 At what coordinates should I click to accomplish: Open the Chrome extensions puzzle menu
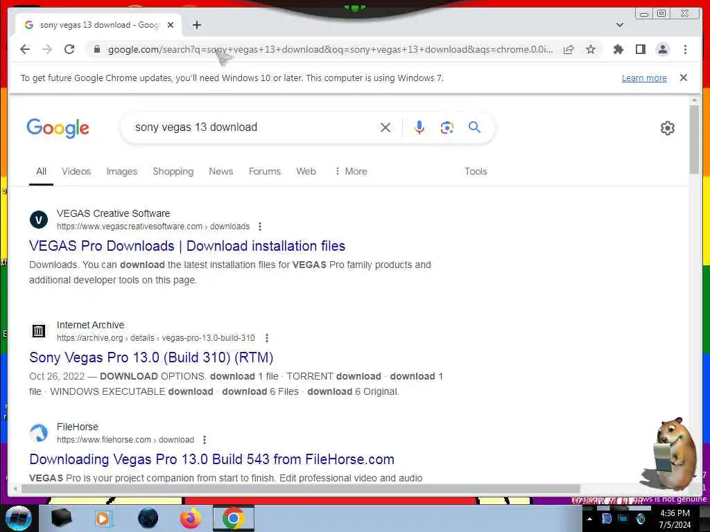[618, 49]
